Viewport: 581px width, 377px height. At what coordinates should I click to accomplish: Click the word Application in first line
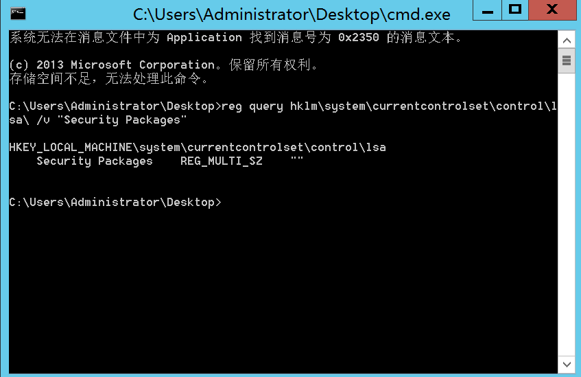(x=204, y=38)
